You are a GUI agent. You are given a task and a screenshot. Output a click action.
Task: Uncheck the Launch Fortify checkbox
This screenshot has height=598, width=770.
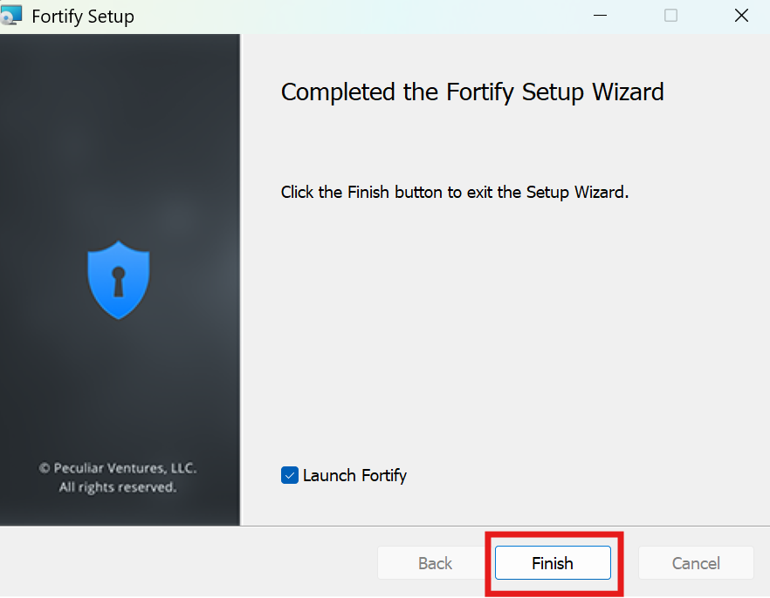[x=290, y=475]
